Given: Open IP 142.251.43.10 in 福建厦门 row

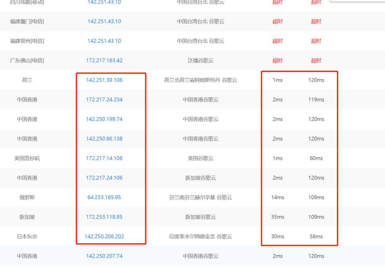Looking at the screenshot, I should 104,21.
